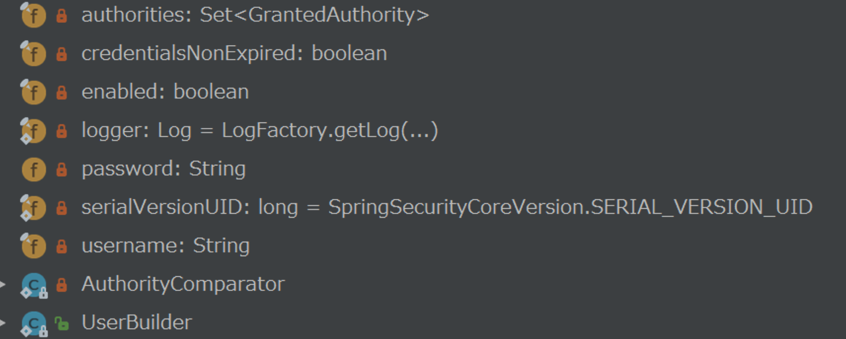Select the credentialsNonExpired: boolean entry
The width and height of the screenshot is (846, 339).
click(x=234, y=54)
